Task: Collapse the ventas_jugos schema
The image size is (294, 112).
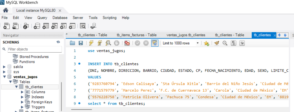Action: [x=5, y=77]
